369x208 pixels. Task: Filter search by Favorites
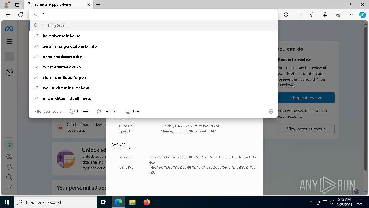(107, 111)
